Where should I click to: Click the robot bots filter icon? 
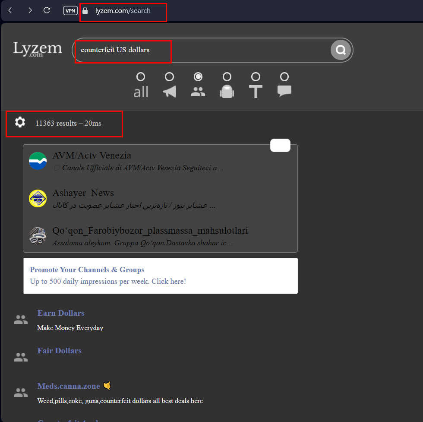click(227, 92)
